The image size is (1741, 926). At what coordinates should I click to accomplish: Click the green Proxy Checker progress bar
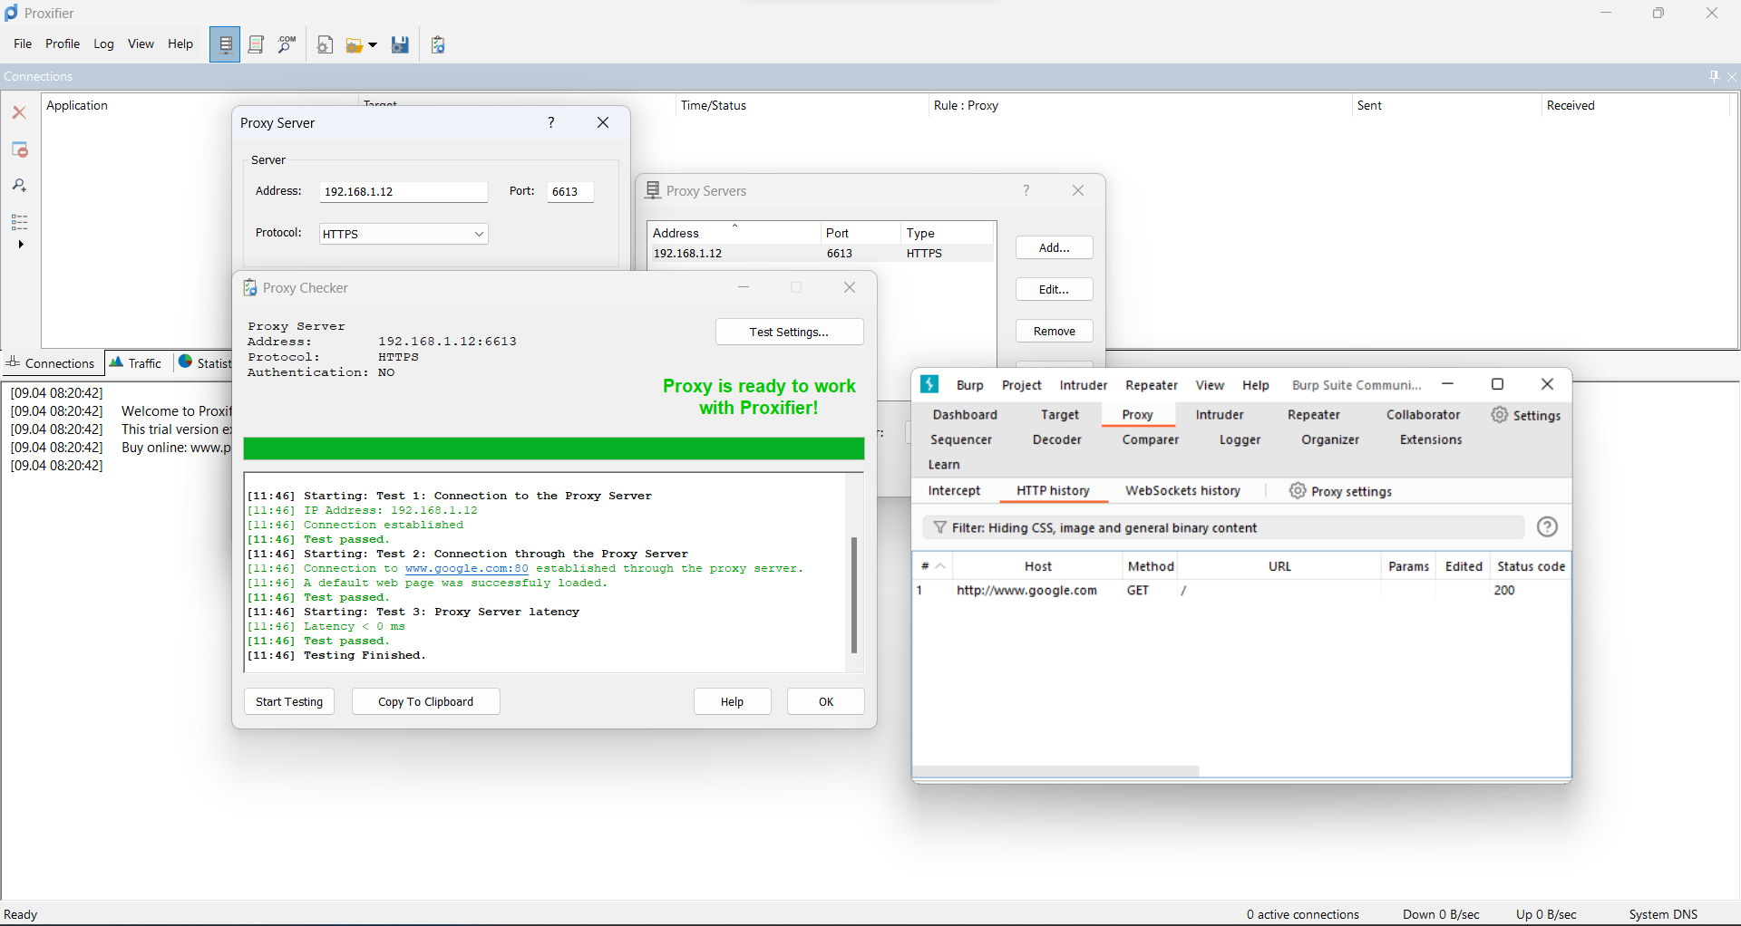[554, 449]
